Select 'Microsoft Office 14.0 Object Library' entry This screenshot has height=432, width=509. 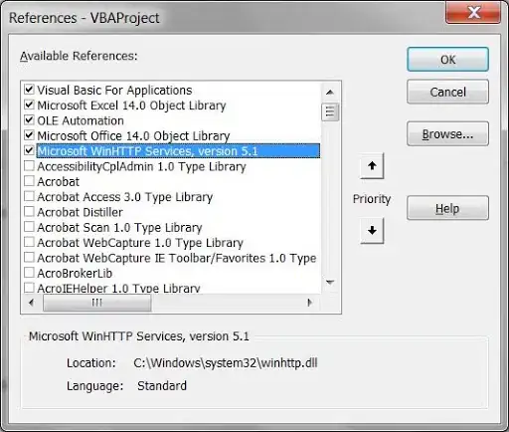133,136
